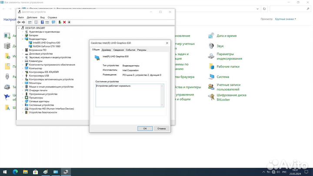Click the red X uninstall device toolbar icon

click(64, 22)
